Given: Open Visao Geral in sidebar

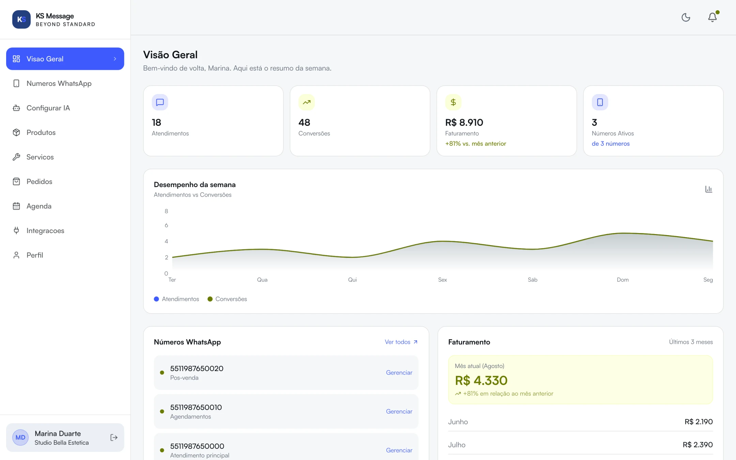Looking at the screenshot, I should click(65, 59).
